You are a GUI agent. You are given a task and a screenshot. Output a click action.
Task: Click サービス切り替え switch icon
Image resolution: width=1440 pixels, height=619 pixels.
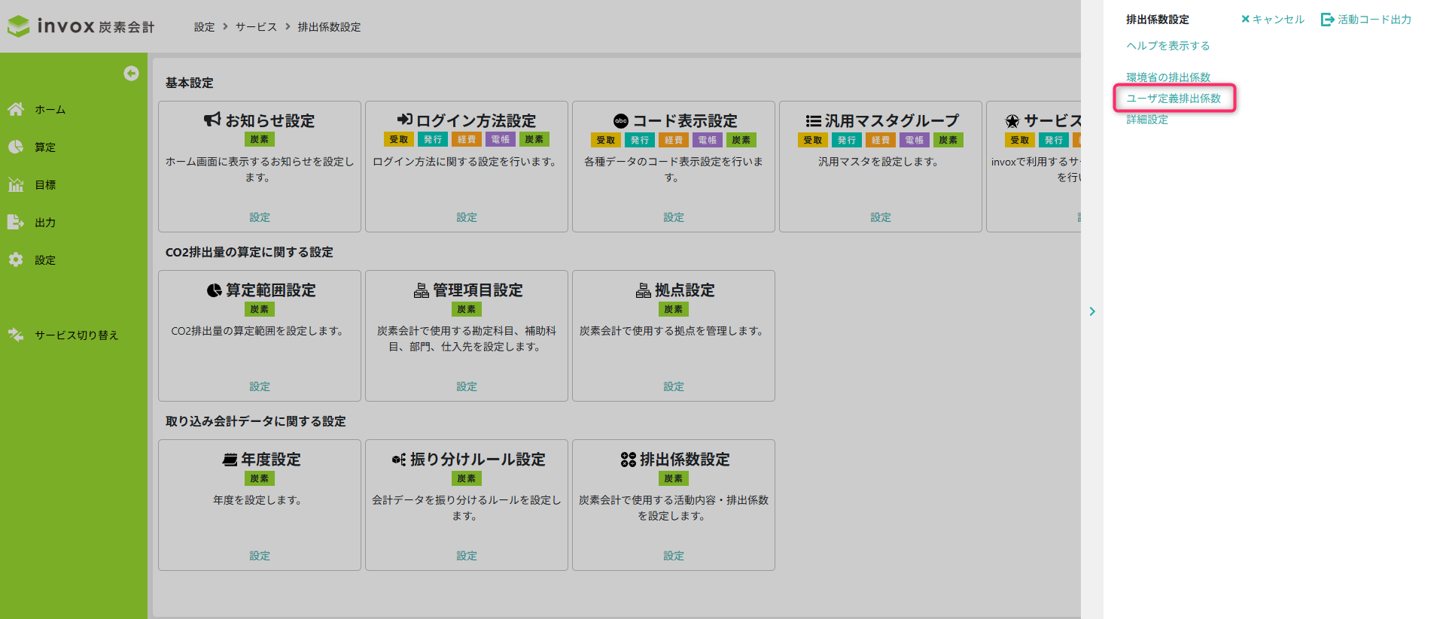click(x=16, y=335)
